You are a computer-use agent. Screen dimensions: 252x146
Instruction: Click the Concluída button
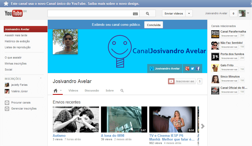point(154,25)
